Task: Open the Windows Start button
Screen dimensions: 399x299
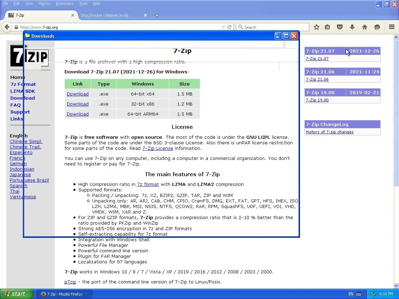Action: coord(16,294)
